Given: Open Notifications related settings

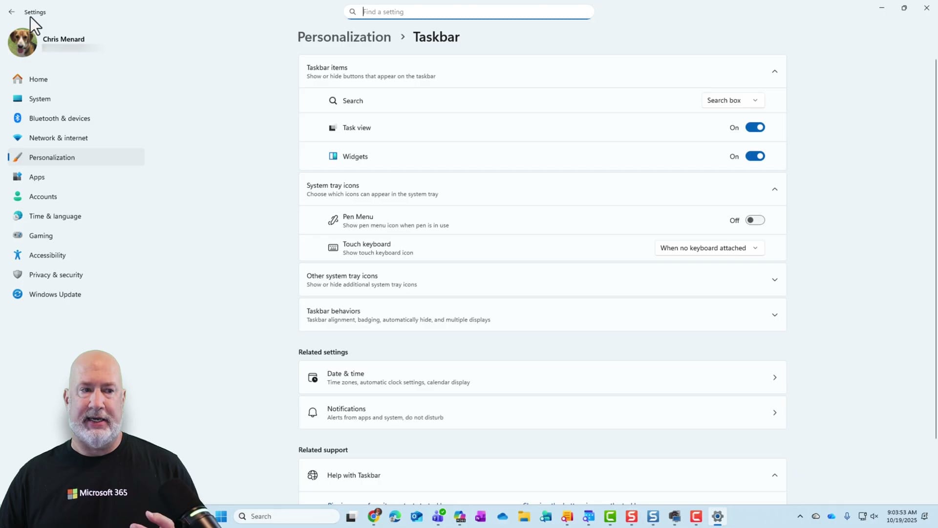Looking at the screenshot, I should click(x=542, y=413).
